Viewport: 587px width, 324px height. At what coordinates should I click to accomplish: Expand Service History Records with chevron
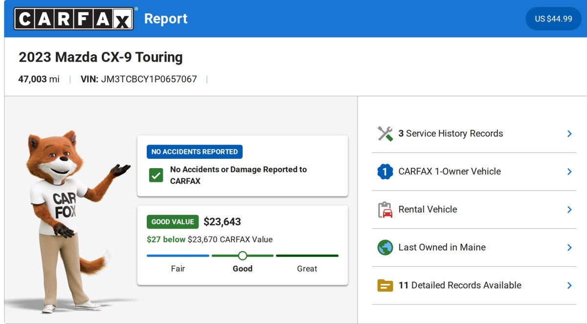coord(569,133)
